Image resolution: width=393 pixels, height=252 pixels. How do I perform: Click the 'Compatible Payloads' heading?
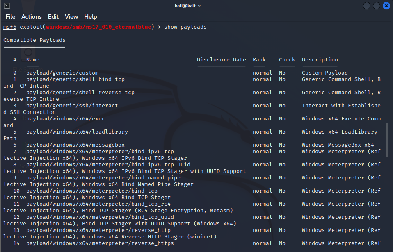click(x=34, y=40)
